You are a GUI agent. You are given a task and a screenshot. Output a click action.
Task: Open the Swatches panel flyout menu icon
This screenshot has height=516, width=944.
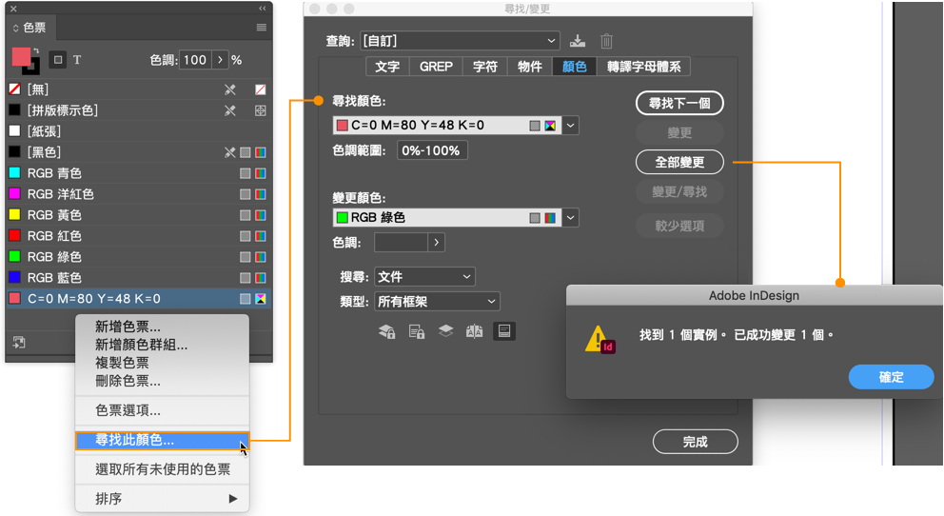tap(262, 27)
